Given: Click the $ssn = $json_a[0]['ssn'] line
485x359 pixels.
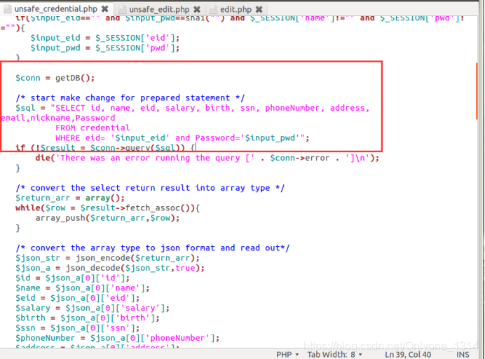Looking at the screenshot, I should (x=78, y=327).
